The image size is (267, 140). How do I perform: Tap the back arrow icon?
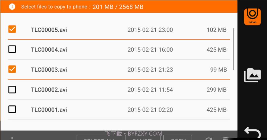click(252, 132)
